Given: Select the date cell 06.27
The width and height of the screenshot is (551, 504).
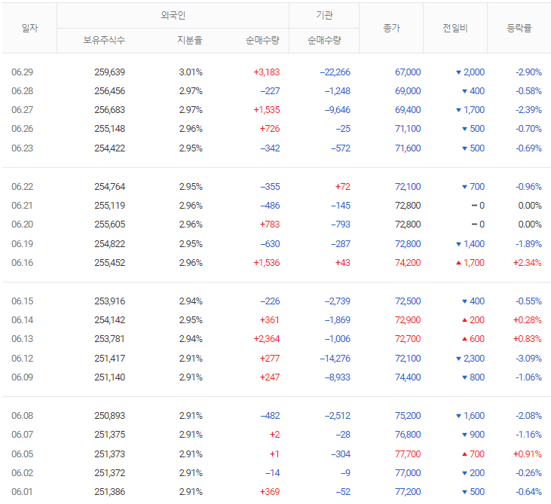Looking at the screenshot, I should pyautogui.click(x=22, y=110).
